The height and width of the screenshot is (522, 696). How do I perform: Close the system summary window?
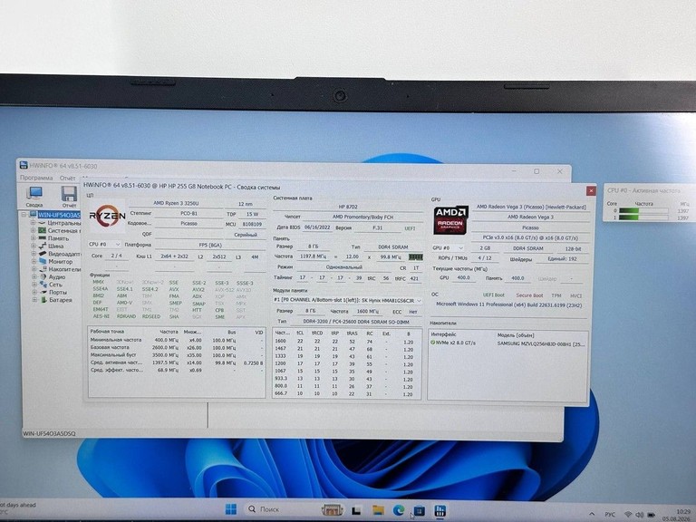[591, 190]
